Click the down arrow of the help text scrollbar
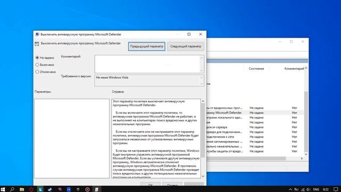The width and height of the screenshot is (341, 192). [x=203, y=177]
